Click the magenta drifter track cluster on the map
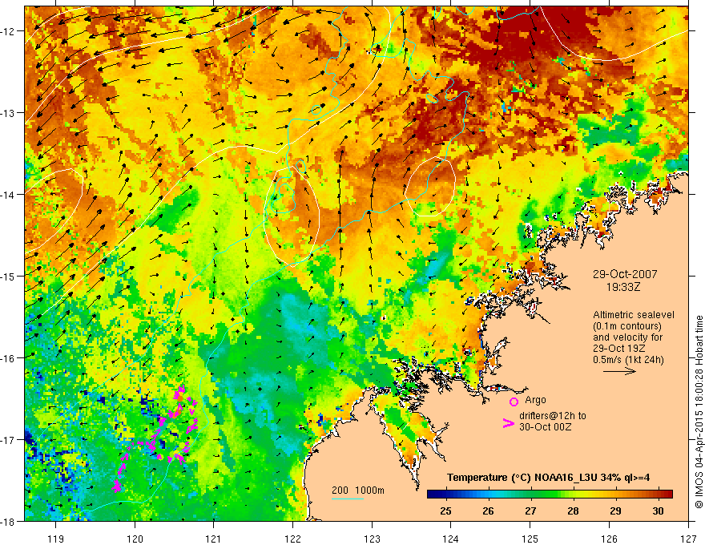This screenshot has width=705, height=545. 156,438
